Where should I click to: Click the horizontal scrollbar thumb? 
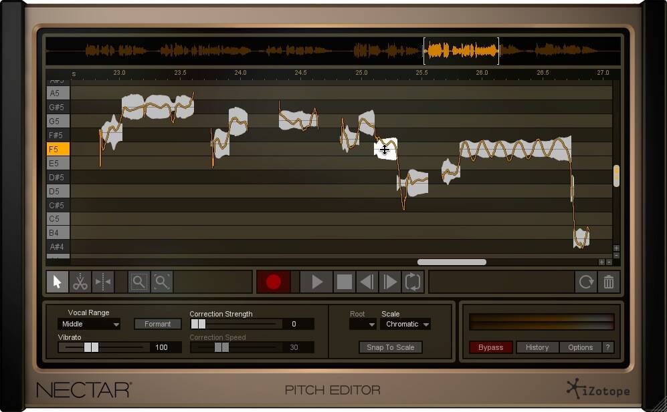(x=452, y=262)
